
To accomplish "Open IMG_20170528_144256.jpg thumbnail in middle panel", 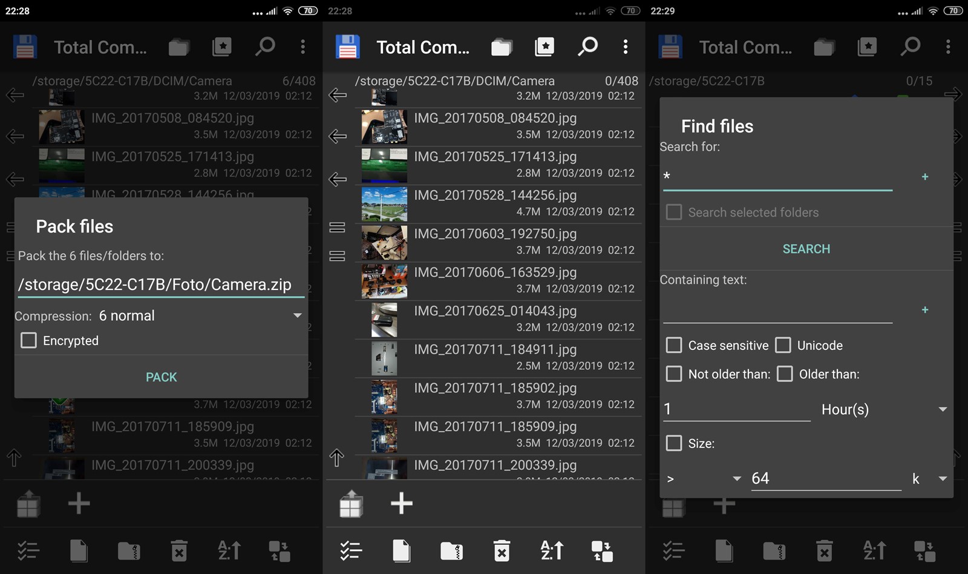I will 384,204.
